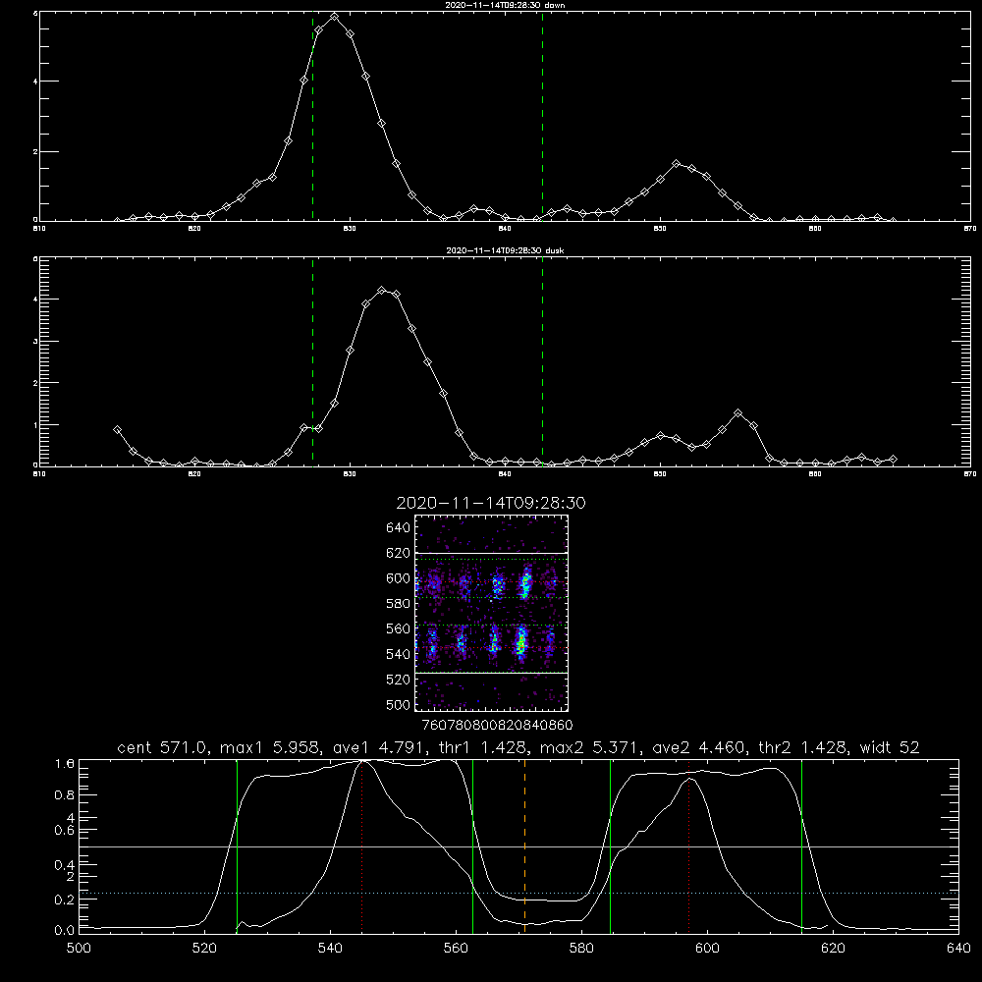Click the 'max2 5.371' value in stats line
This screenshot has height=982, width=982.
coord(591,747)
